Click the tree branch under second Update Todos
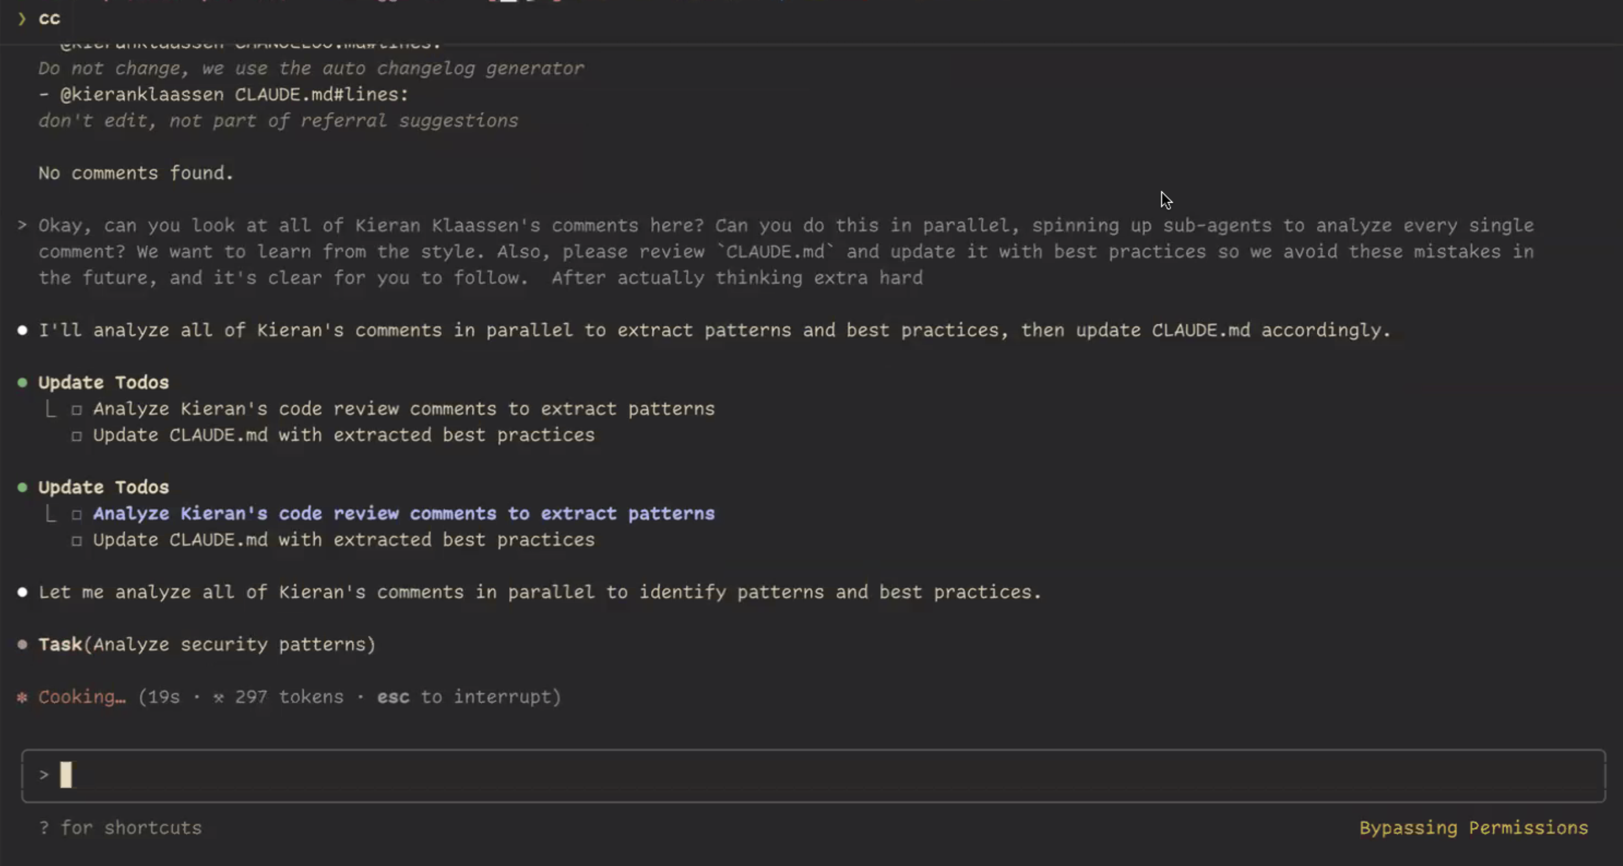 50,513
